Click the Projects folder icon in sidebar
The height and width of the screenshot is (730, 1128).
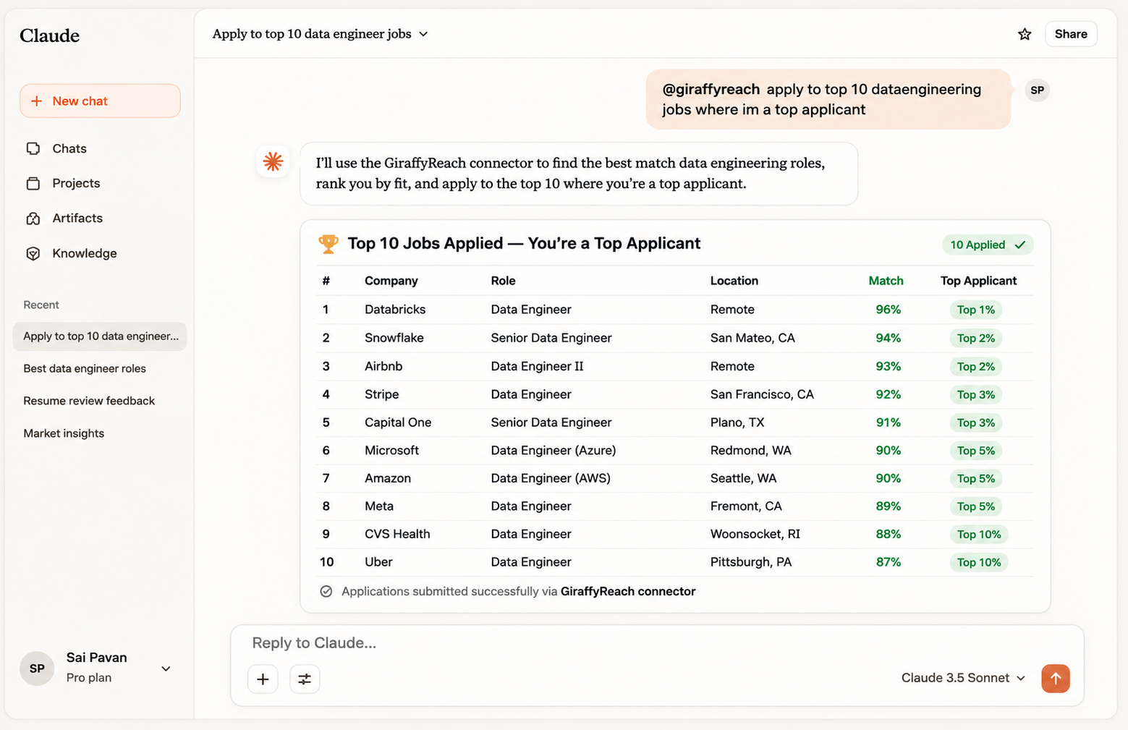click(33, 183)
